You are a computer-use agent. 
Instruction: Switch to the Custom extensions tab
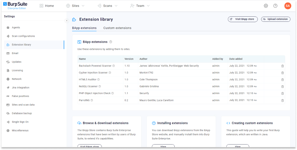pos(117,28)
